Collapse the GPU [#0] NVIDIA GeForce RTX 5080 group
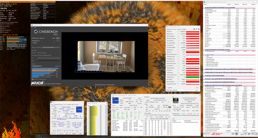This screenshot has height=138, width=258. (x=204, y=85)
